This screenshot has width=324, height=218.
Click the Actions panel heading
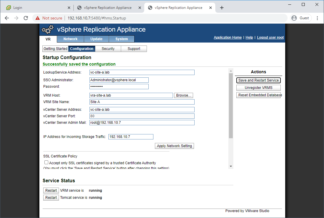click(259, 72)
